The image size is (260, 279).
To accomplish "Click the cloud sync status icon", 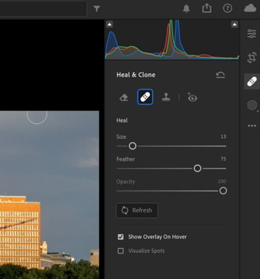I will tap(250, 8).
